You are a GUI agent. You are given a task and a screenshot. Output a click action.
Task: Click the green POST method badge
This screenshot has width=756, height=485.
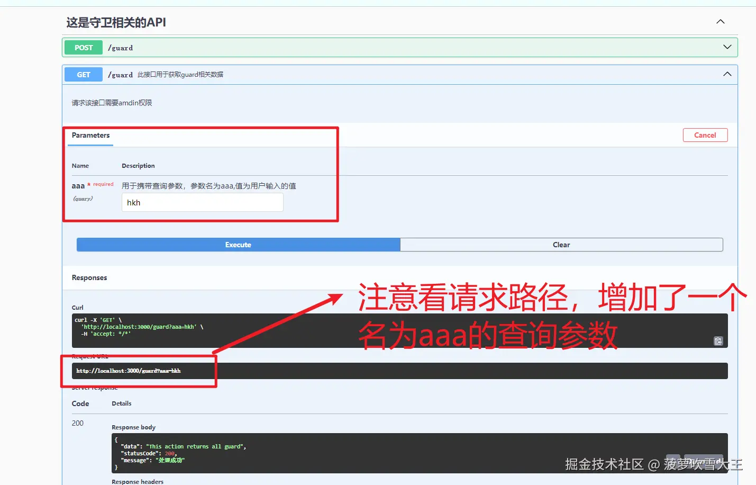click(83, 47)
